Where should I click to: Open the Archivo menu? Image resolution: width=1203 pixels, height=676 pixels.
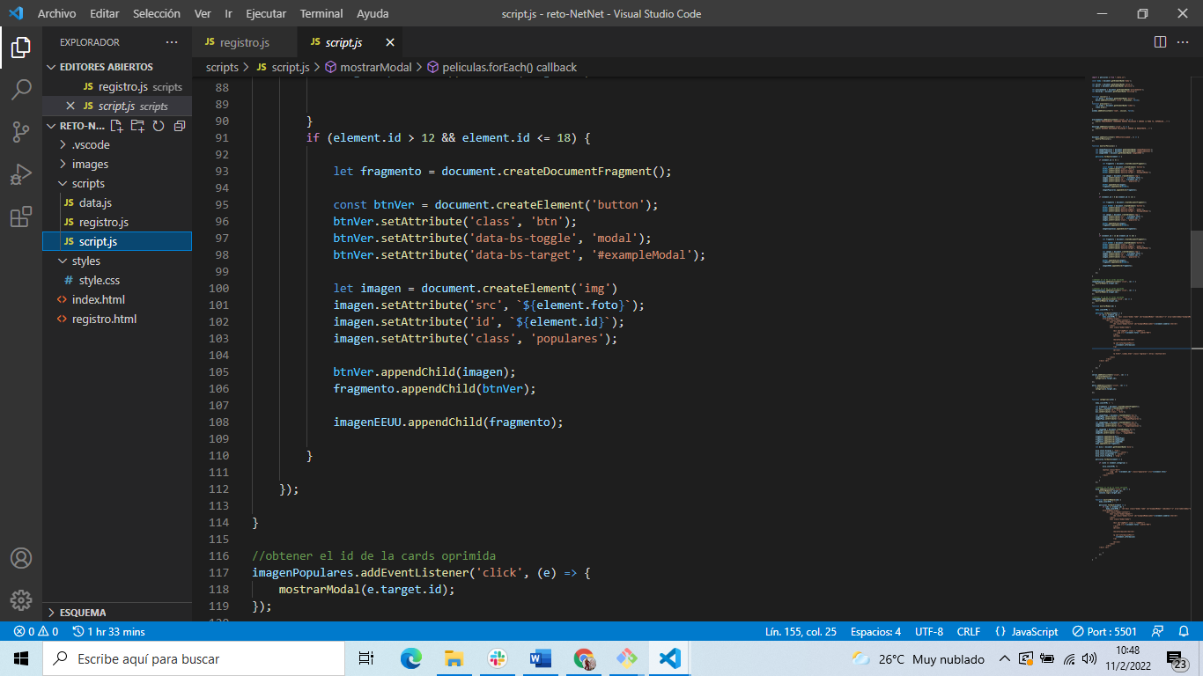(x=56, y=13)
